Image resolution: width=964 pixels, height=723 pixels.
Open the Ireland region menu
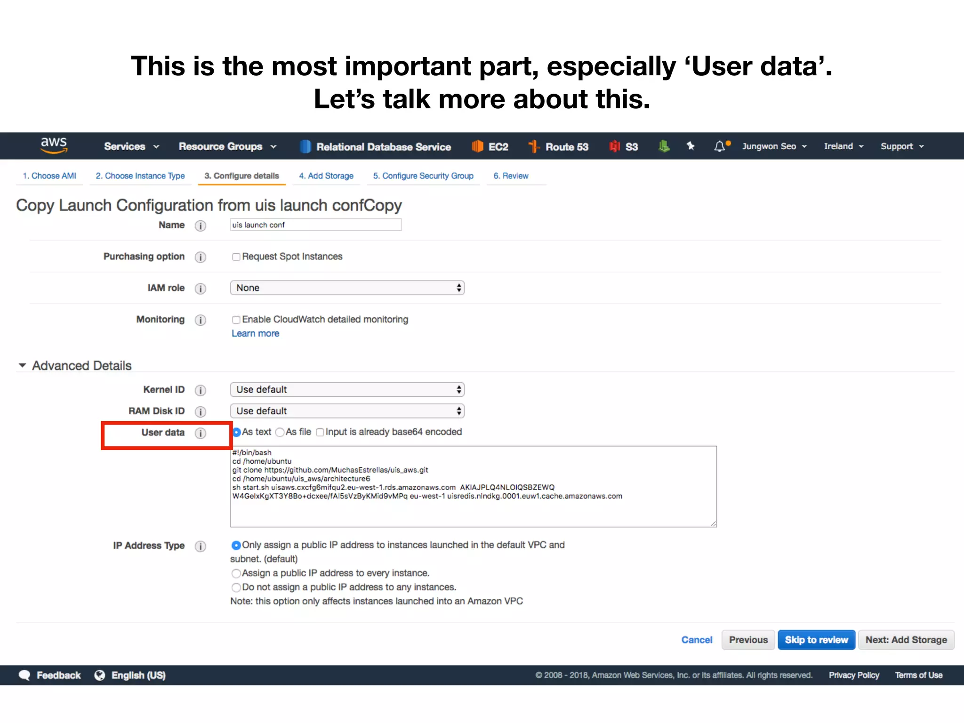843,146
